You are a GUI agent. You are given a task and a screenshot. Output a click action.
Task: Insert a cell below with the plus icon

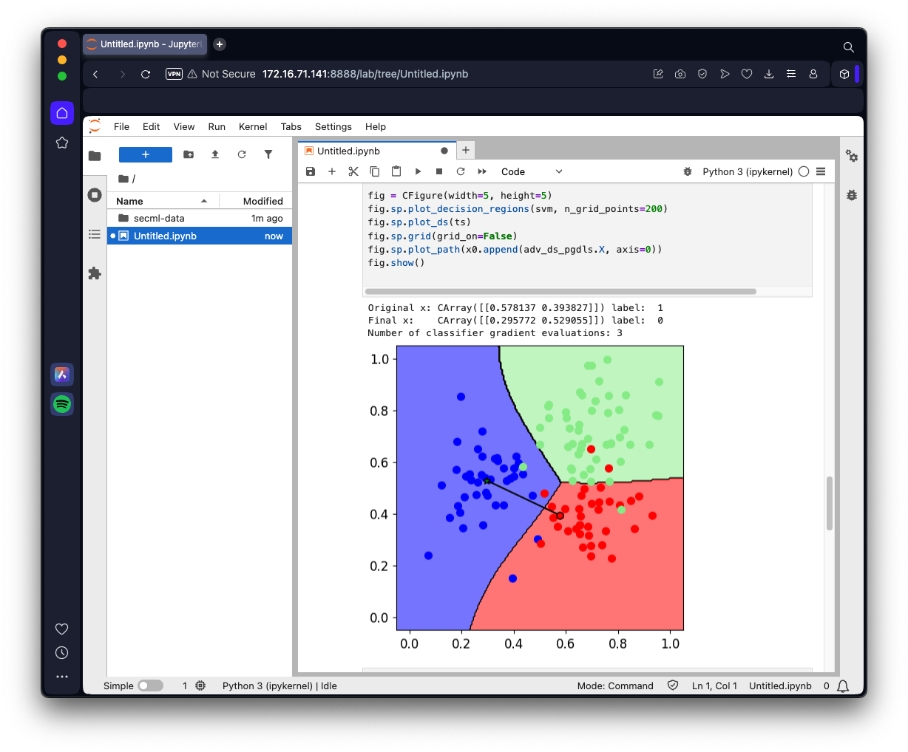coord(332,171)
